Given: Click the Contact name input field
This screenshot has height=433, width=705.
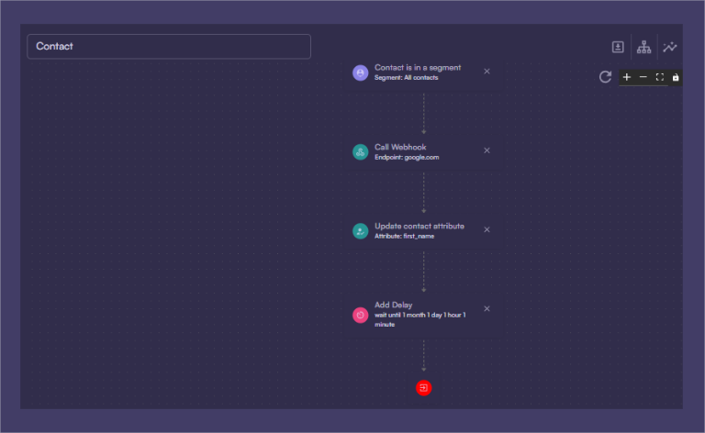Looking at the screenshot, I should tap(169, 47).
